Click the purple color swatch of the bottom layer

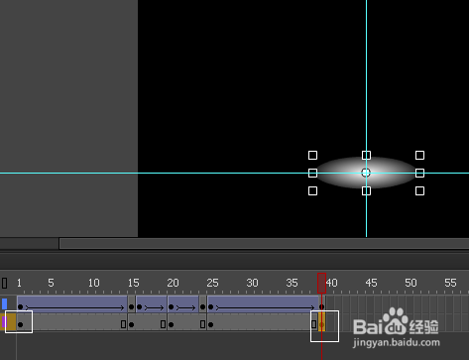(x=4, y=321)
